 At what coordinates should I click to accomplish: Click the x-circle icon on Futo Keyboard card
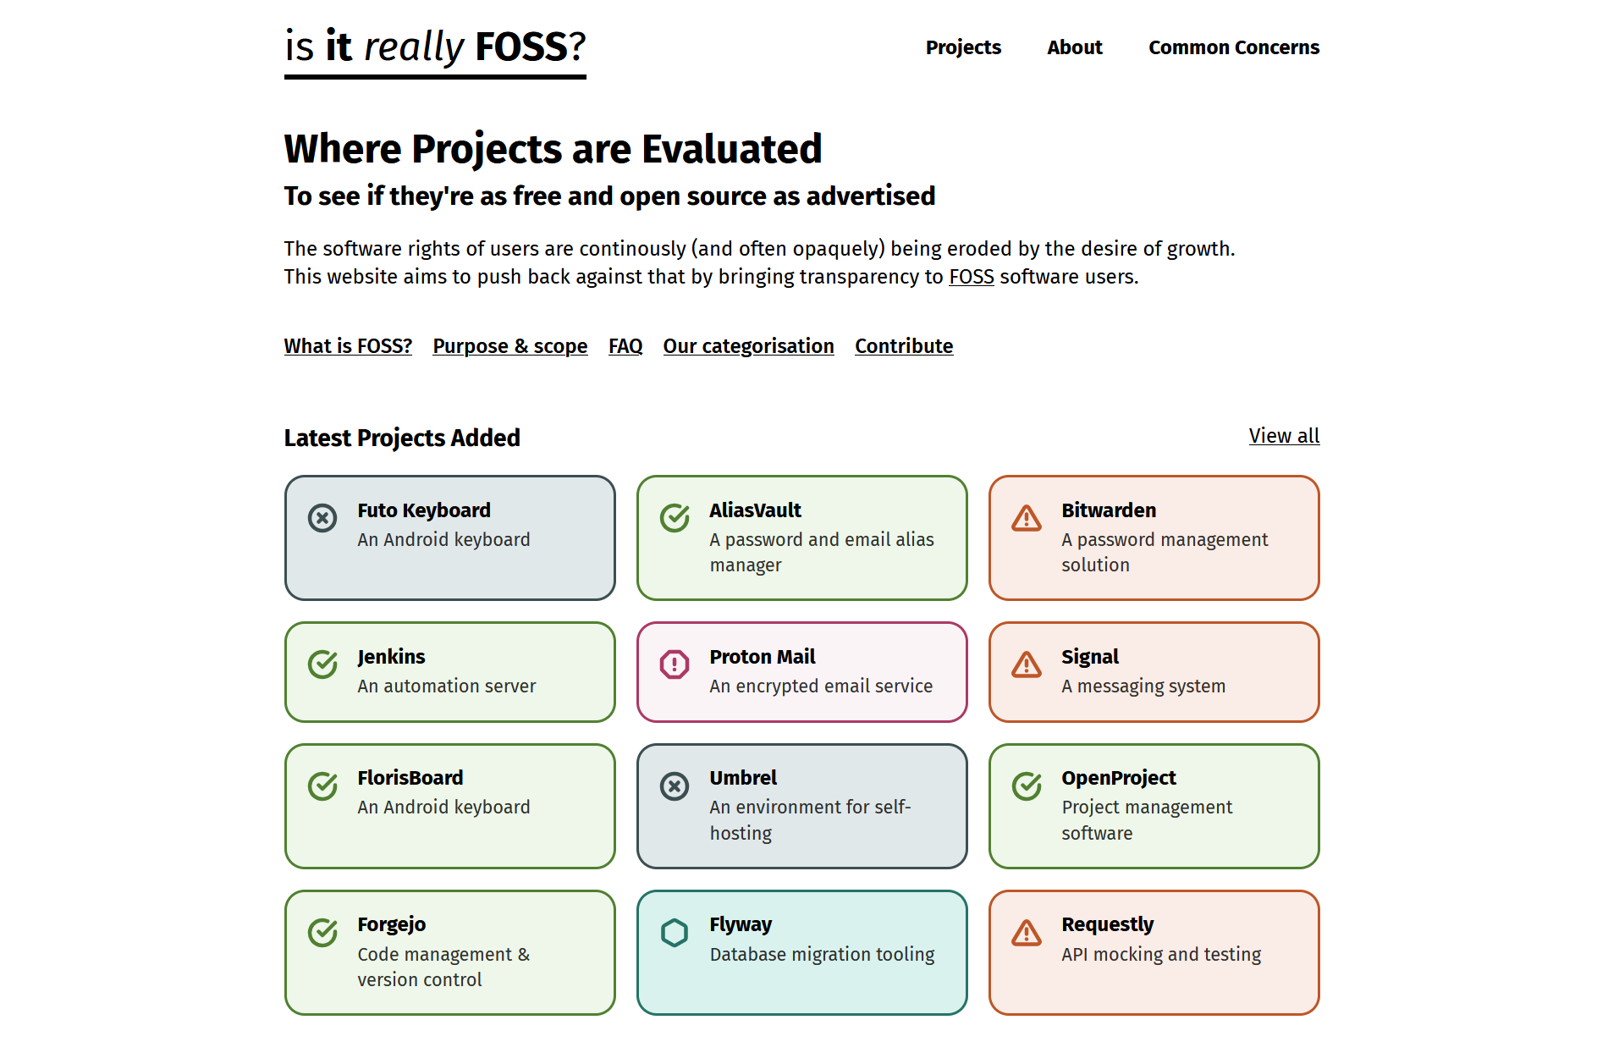click(322, 517)
